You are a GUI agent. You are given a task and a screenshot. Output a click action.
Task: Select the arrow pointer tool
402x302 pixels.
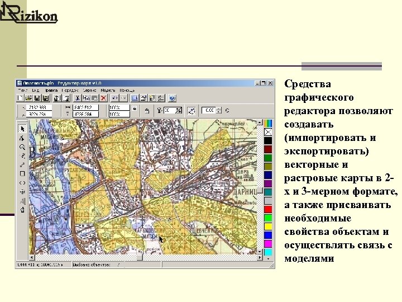pyautogui.click(x=22, y=129)
